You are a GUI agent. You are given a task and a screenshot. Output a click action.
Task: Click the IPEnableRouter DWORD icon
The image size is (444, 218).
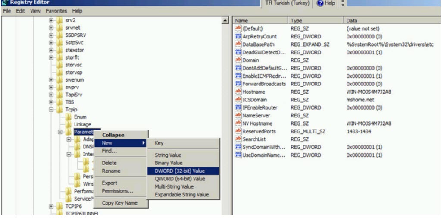point(238,107)
